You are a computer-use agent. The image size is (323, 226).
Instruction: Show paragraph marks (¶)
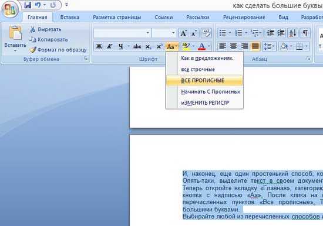[305, 33]
